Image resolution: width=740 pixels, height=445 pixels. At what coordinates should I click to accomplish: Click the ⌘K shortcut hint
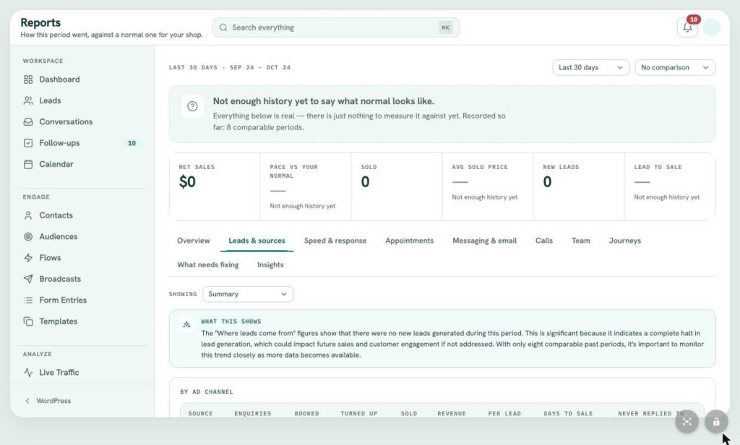click(x=445, y=27)
